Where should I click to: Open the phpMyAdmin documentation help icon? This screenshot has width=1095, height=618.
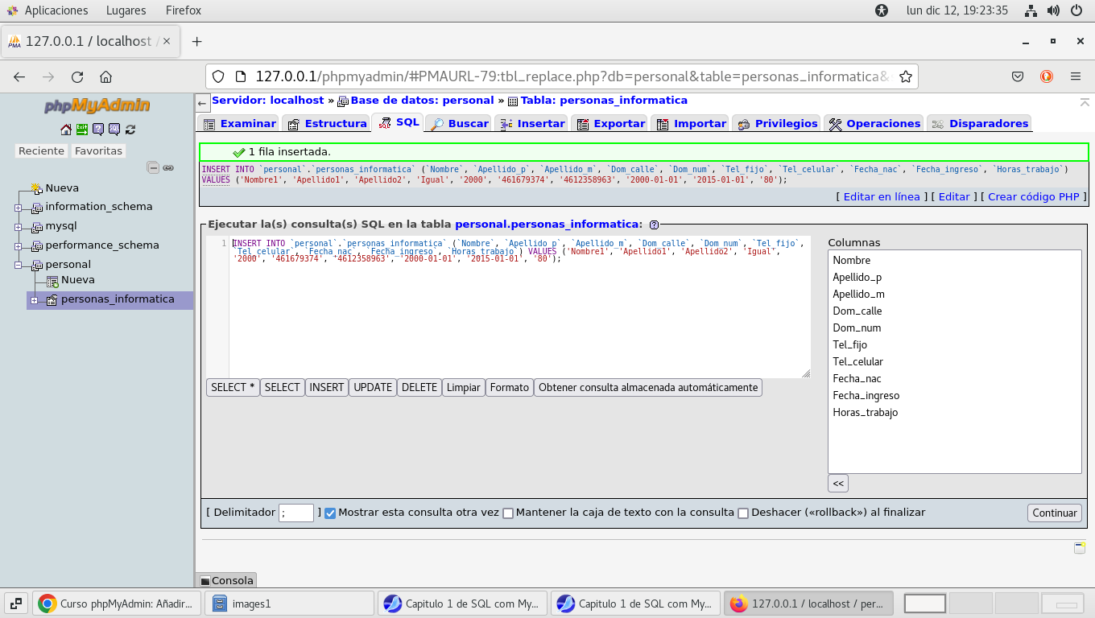click(98, 129)
